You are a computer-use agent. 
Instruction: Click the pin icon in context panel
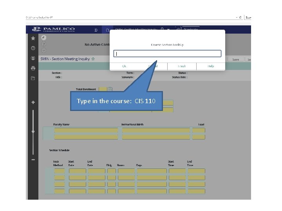(x=44, y=38)
